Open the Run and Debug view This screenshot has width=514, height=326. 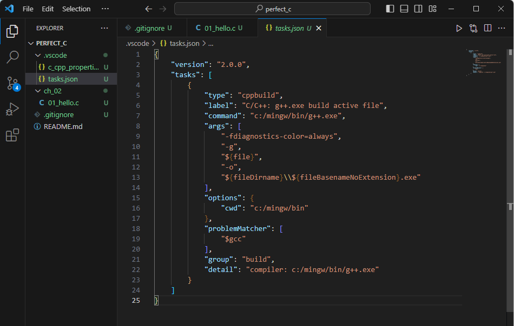[x=12, y=109]
